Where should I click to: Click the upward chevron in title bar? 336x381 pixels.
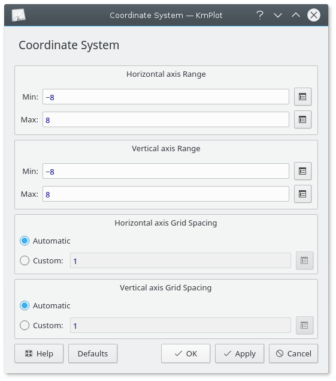pos(296,16)
